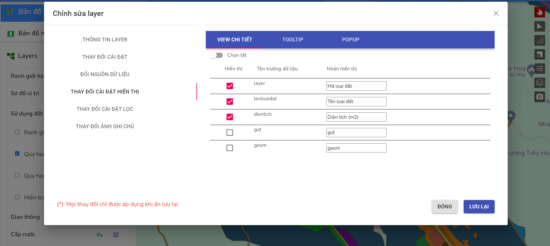
Task: Edit the Tên loại đất label field
Action: pos(356,102)
